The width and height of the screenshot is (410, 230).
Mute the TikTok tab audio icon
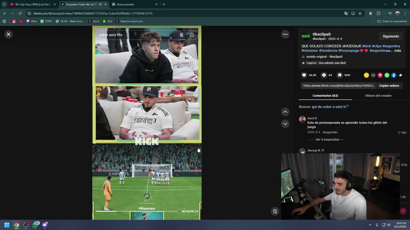coord(101,4)
